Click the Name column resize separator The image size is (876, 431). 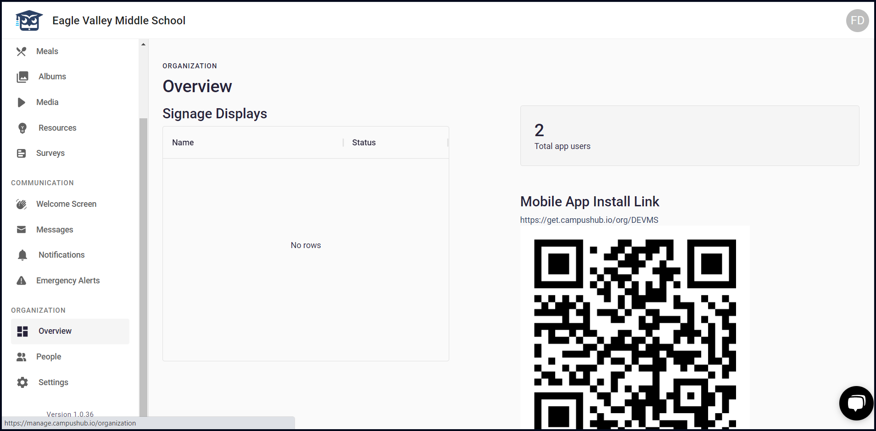tap(343, 143)
